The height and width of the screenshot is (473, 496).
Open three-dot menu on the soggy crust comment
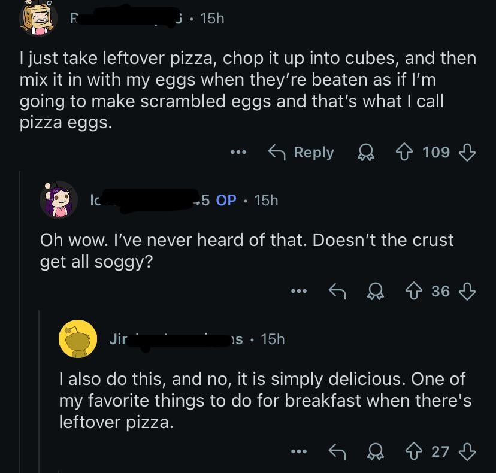tap(298, 291)
